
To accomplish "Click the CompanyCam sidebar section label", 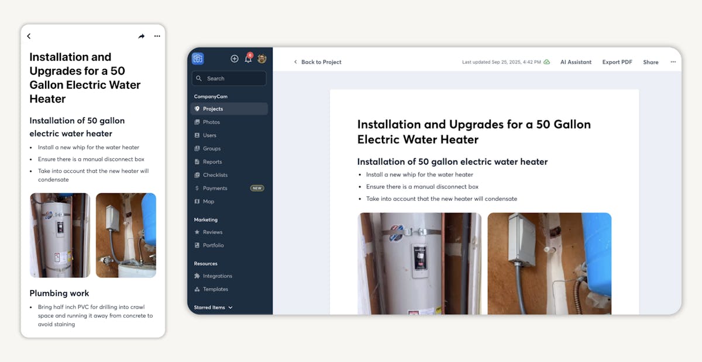I will tap(211, 96).
